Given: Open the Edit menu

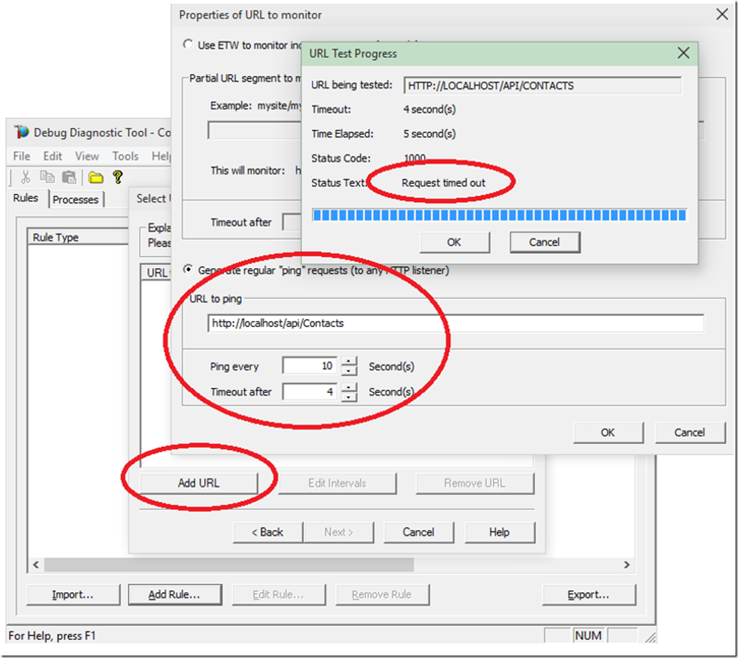Looking at the screenshot, I should pos(53,156).
